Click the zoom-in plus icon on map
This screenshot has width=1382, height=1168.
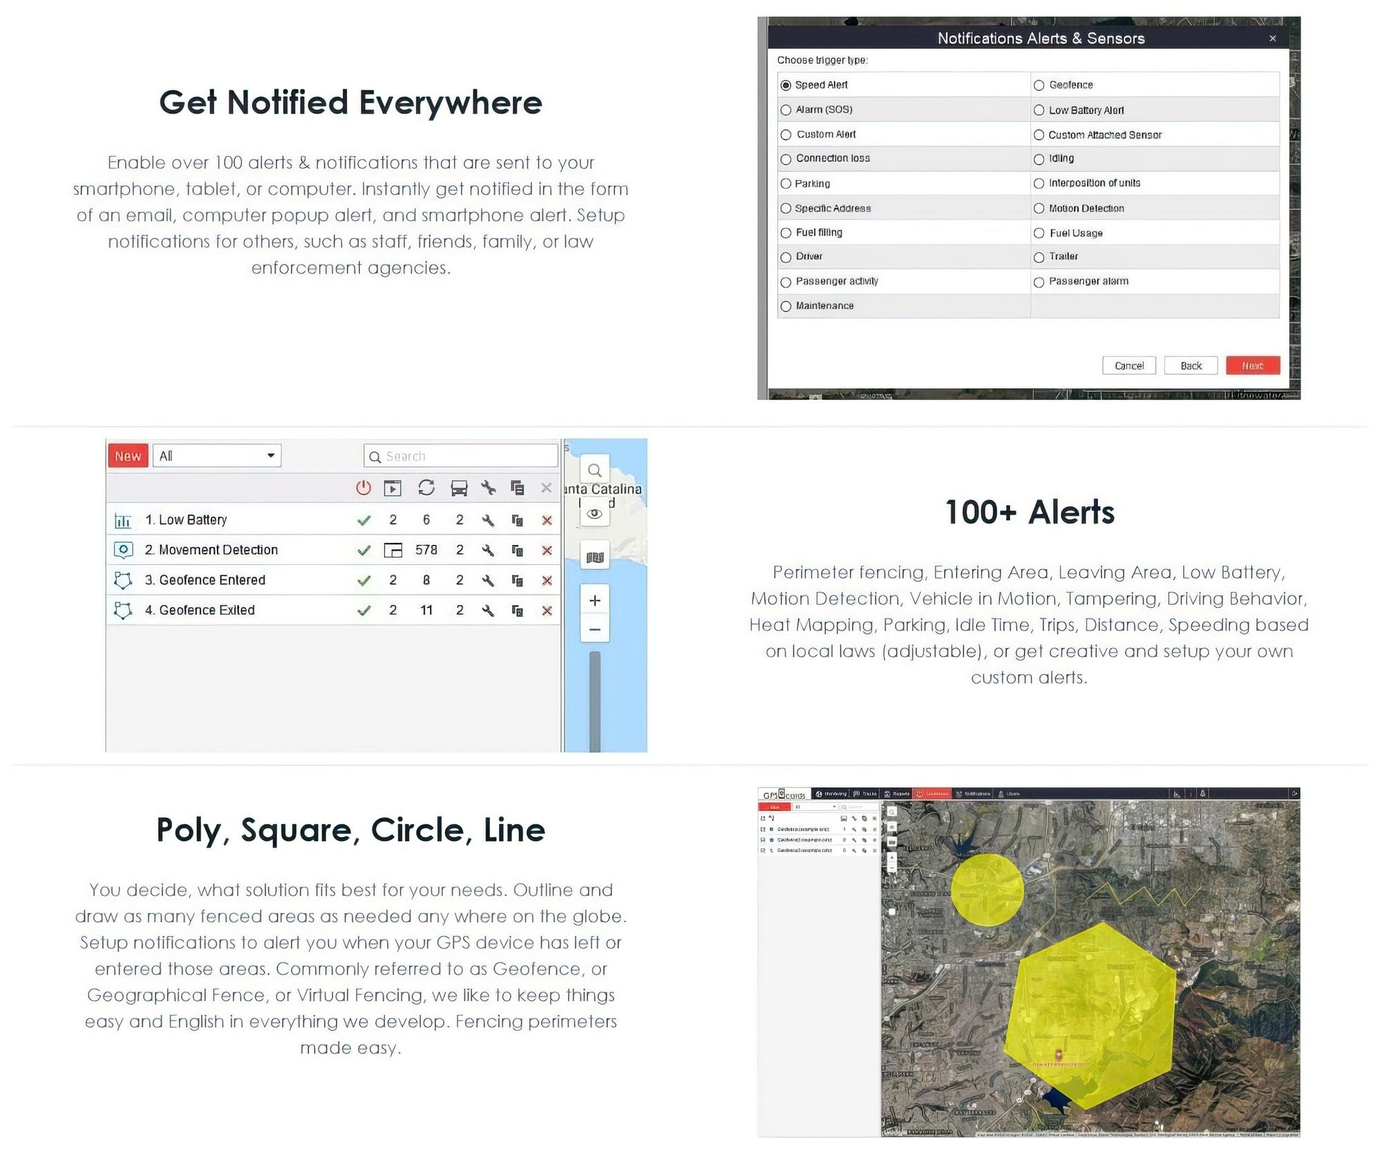595,600
